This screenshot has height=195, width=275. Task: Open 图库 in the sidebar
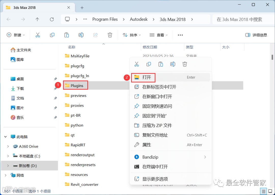click(x=17, y=60)
